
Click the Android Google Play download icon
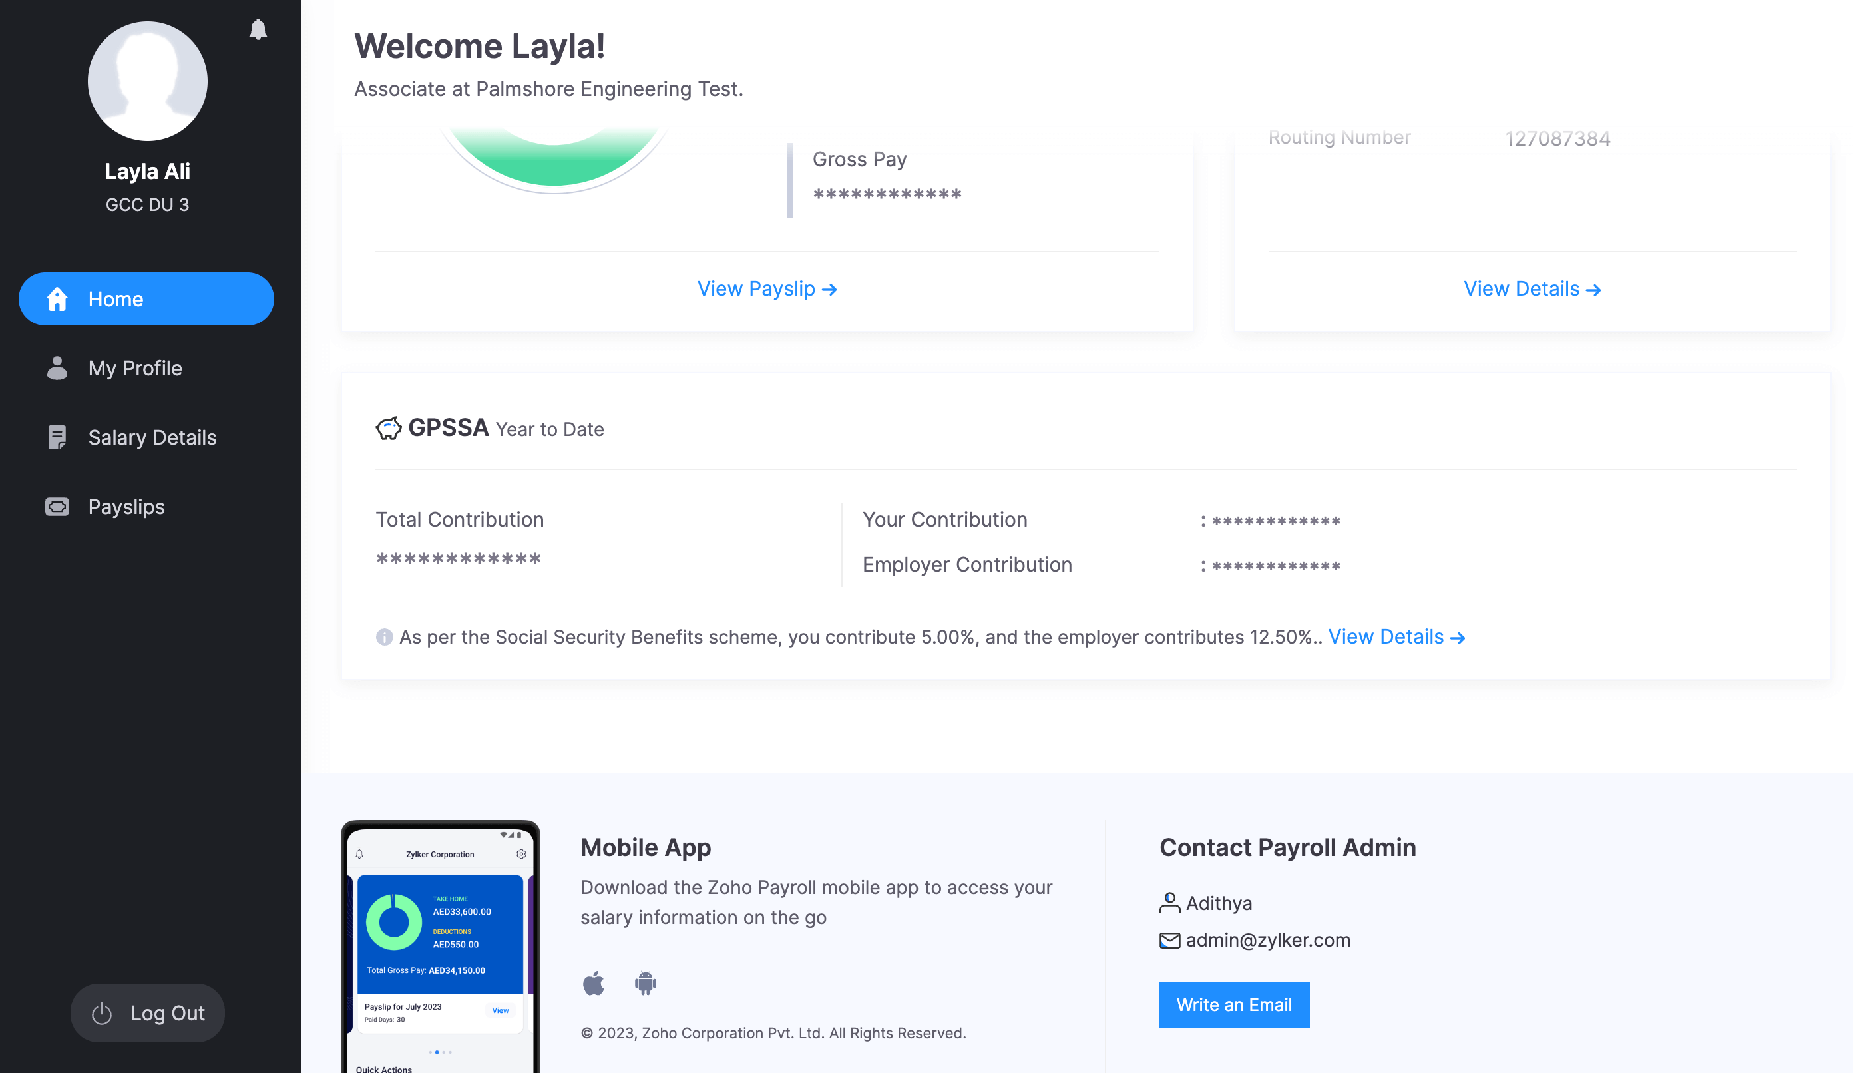[x=644, y=982]
